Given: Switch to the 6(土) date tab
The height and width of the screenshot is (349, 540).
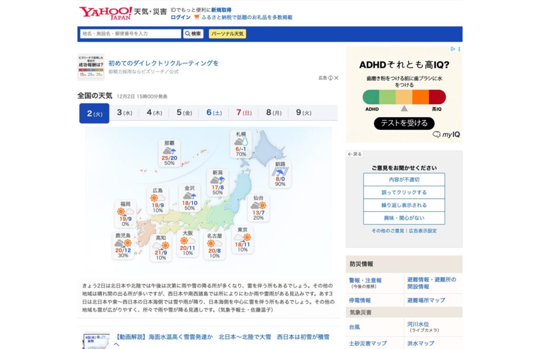Looking at the screenshot, I should 214,113.
